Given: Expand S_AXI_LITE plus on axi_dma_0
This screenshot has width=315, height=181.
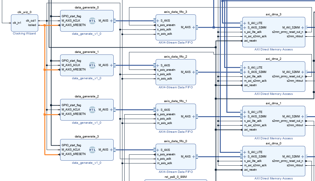Looking at the screenshot, I should click(x=245, y=152).
